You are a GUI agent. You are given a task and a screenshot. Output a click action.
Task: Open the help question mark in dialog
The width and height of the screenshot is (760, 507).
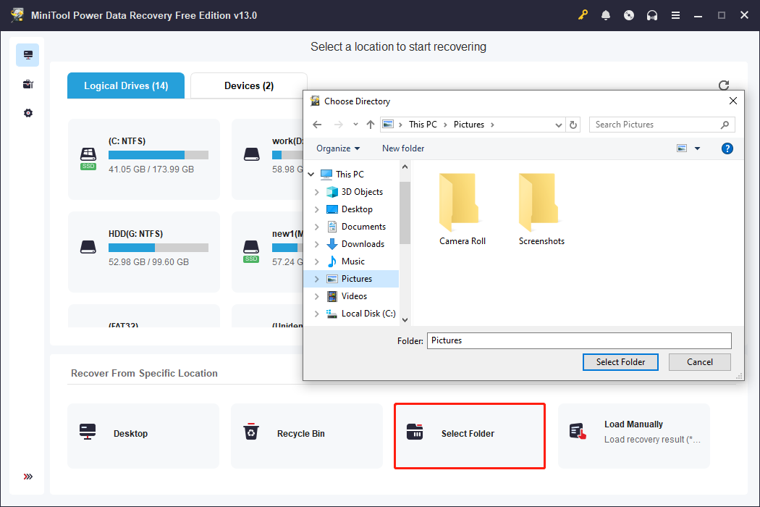[x=727, y=148]
